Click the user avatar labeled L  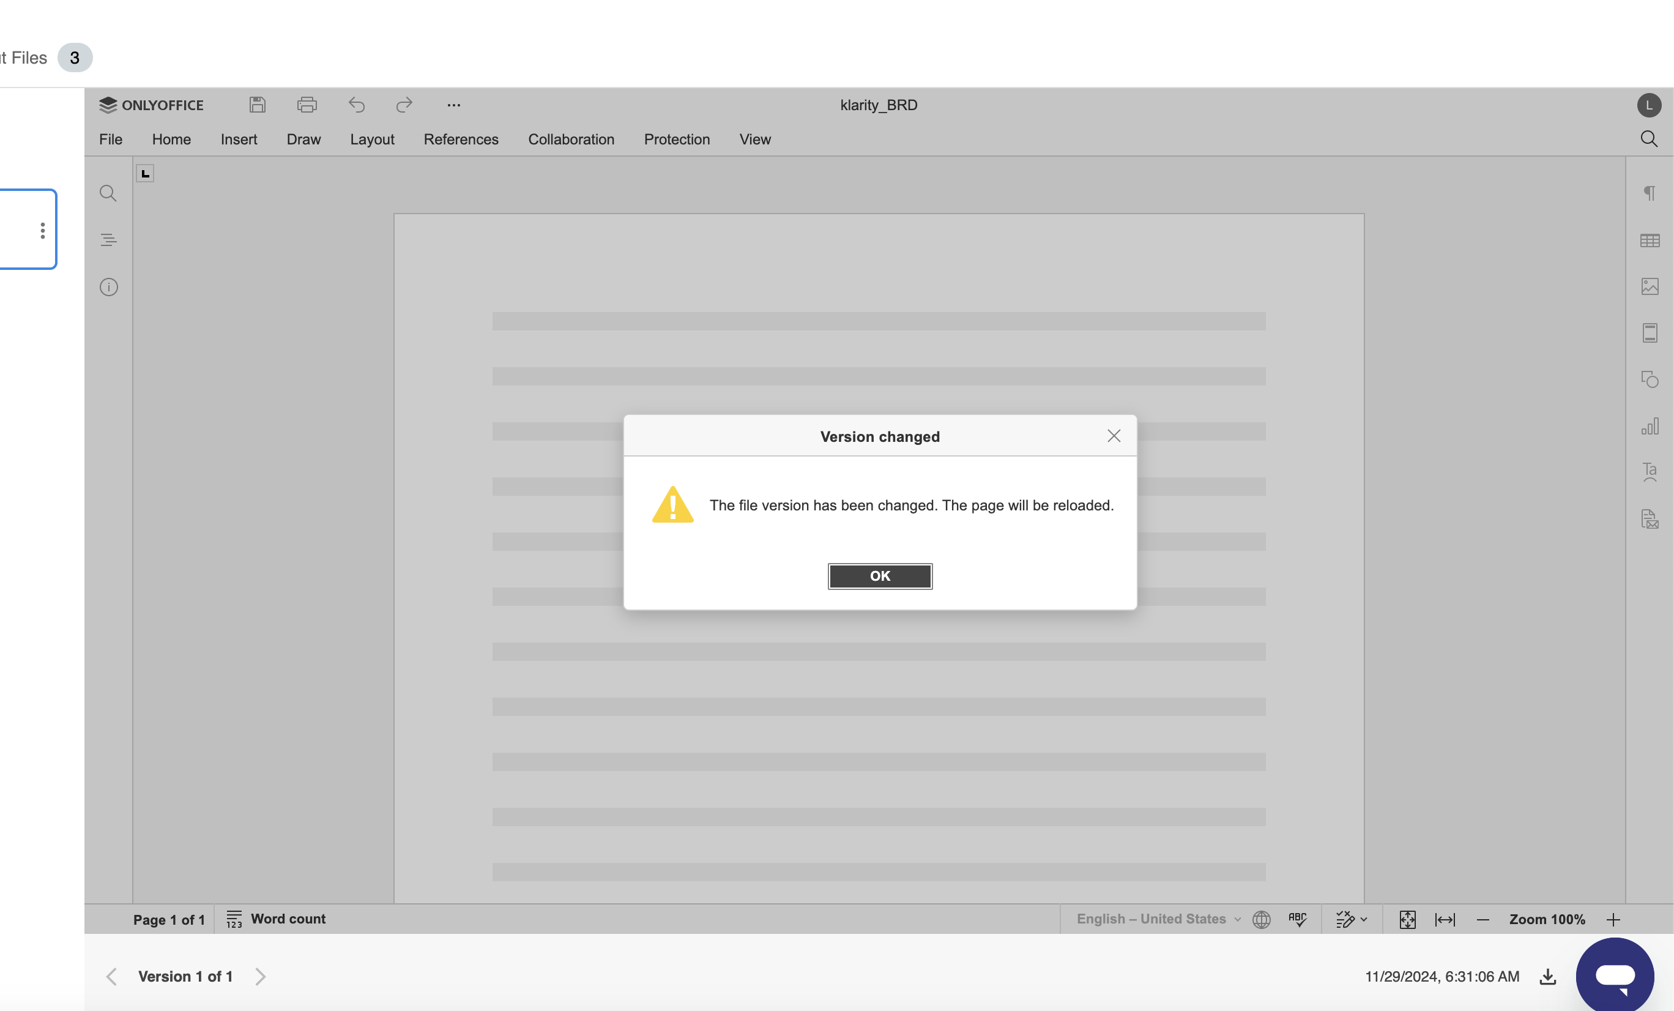1649,105
